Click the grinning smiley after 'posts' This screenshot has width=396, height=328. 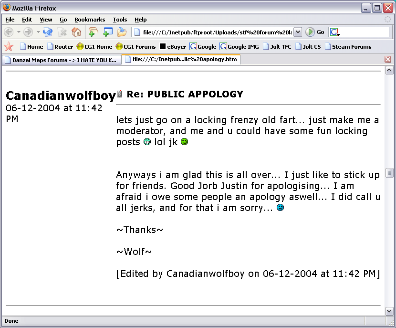[147, 142]
